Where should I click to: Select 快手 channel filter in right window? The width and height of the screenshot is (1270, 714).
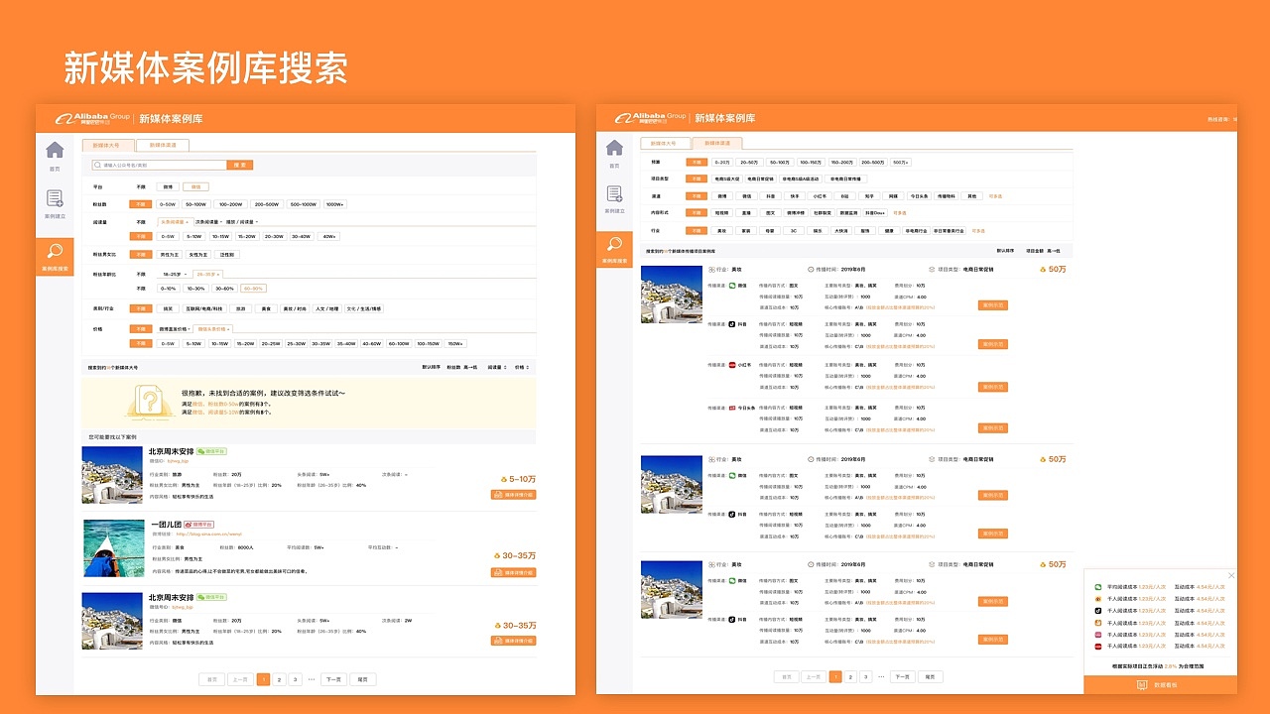pyautogui.click(x=793, y=196)
